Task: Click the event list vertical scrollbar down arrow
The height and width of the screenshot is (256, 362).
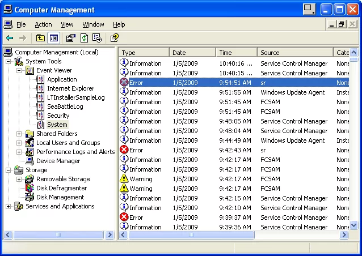Action: tap(354, 225)
